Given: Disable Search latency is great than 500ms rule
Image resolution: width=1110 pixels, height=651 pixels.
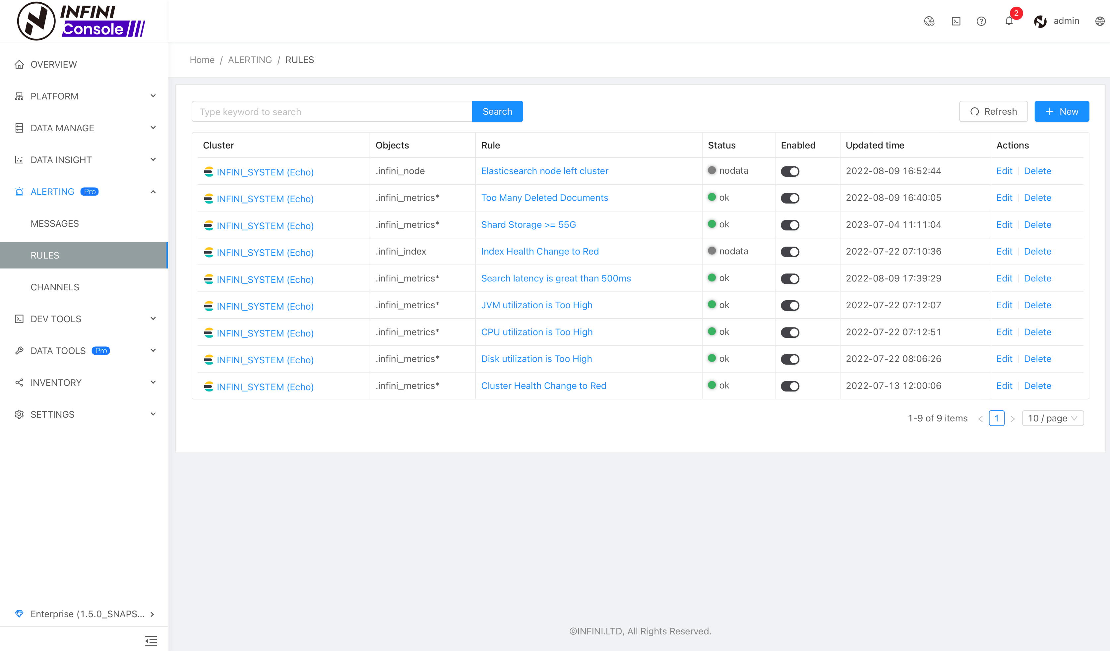Looking at the screenshot, I should coord(790,279).
